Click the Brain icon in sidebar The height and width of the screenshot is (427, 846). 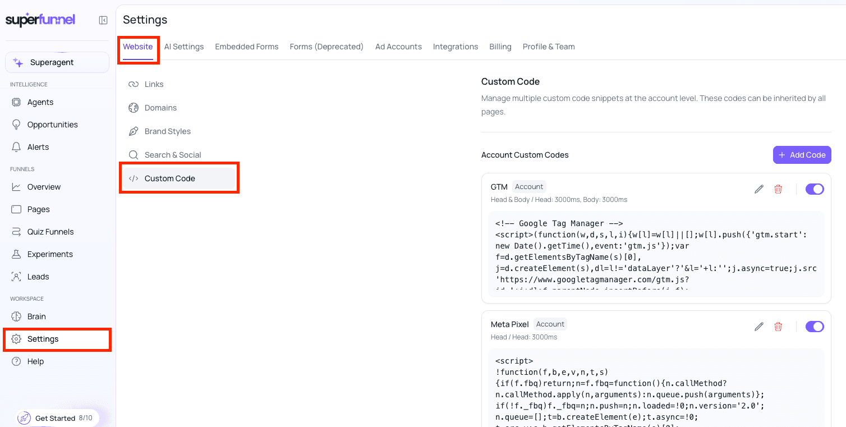click(16, 316)
